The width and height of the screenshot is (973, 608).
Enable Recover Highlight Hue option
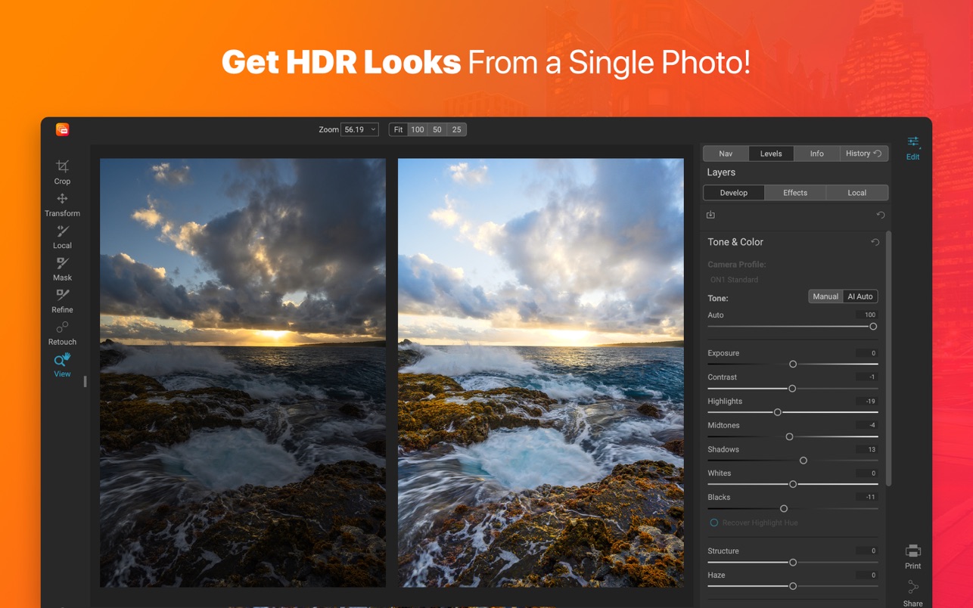tap(713, 523)
